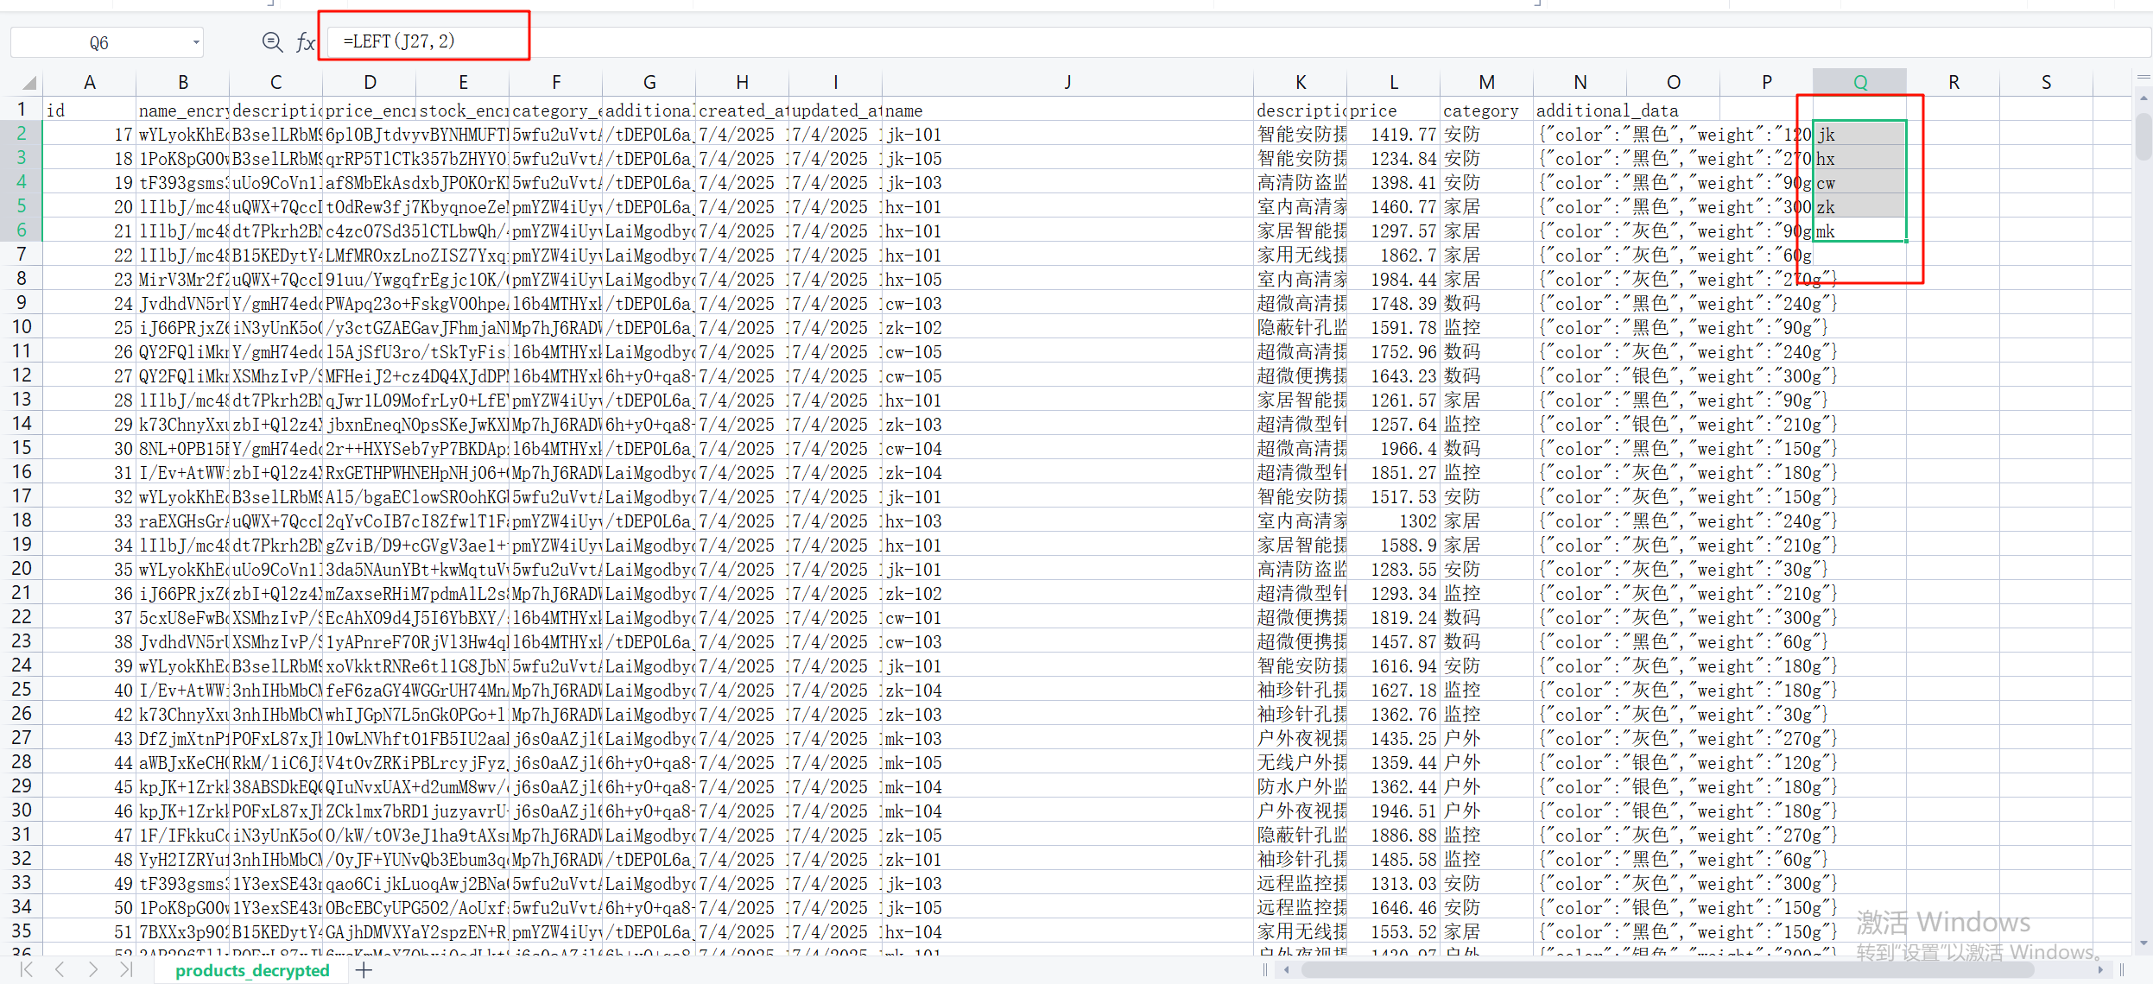Click the Q6 name box field
Image resolution: width=2153 pixels, height=984 pixels.
click(x=99, y=42)
